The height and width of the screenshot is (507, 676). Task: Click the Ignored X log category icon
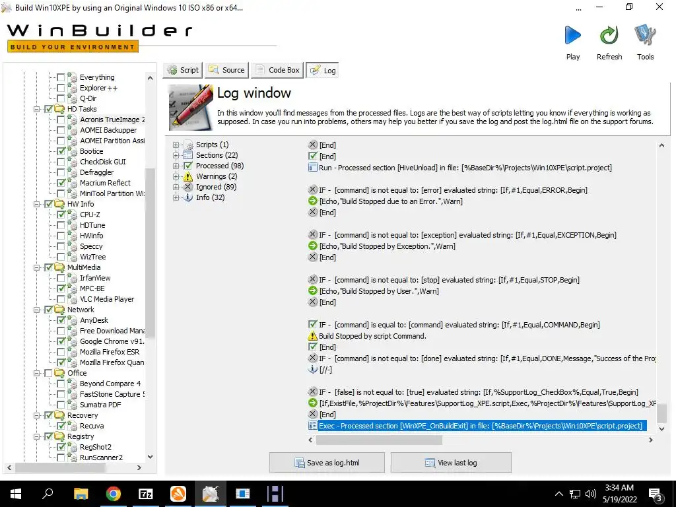coord(188,187)
